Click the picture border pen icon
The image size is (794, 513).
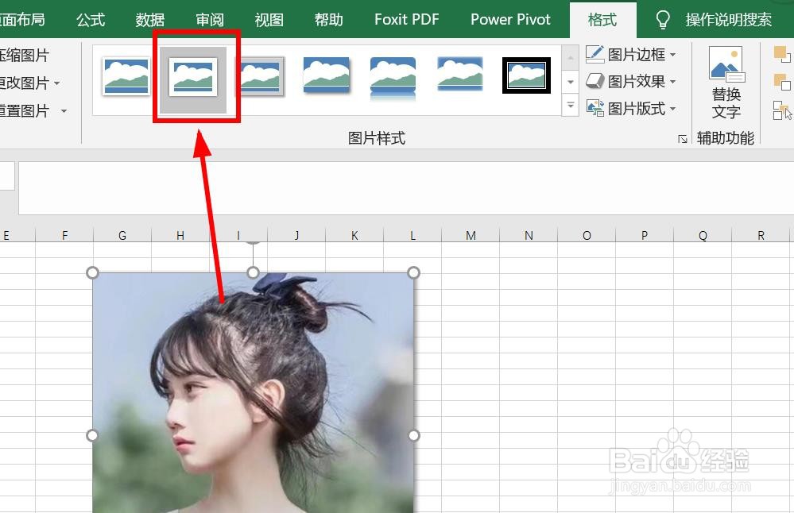(x=595, y=54)
